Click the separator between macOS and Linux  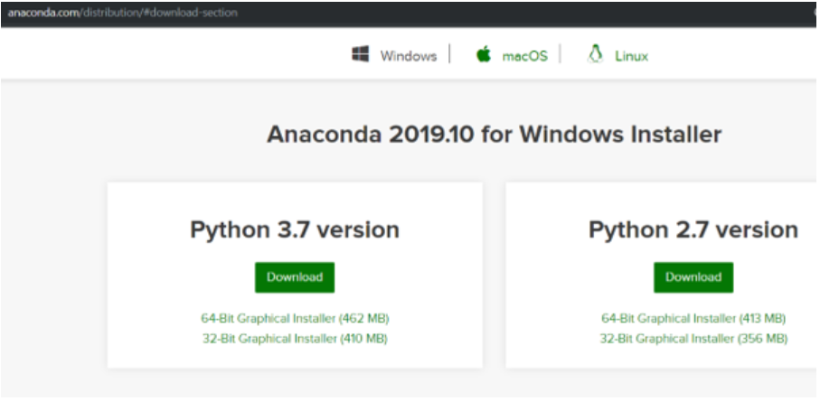[561, 54]
